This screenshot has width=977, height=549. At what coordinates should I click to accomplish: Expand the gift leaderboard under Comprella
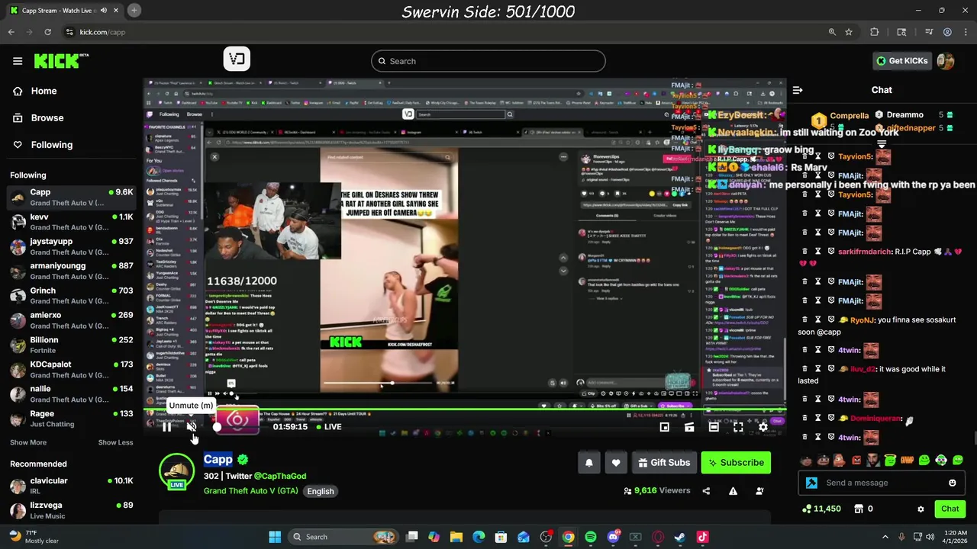pyautogui.click(x=882, y=144)
